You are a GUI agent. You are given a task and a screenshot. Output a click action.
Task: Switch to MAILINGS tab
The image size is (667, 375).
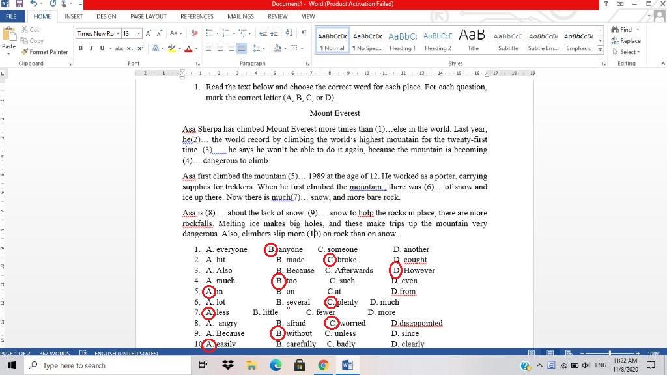coord(240,16)
